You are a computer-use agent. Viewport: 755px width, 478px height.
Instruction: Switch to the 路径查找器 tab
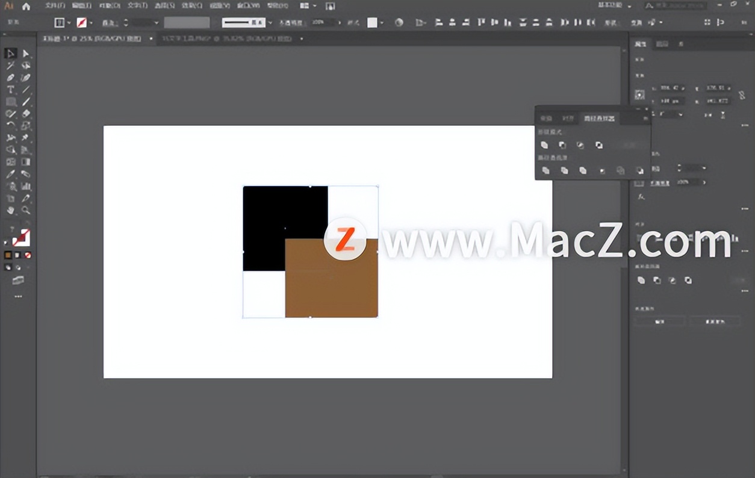(x=600, y=119)
